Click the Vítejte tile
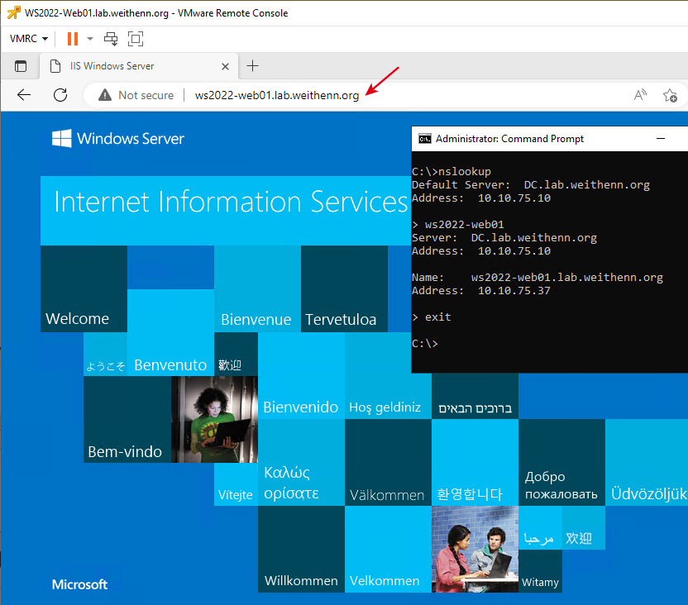 coord(236,484)
